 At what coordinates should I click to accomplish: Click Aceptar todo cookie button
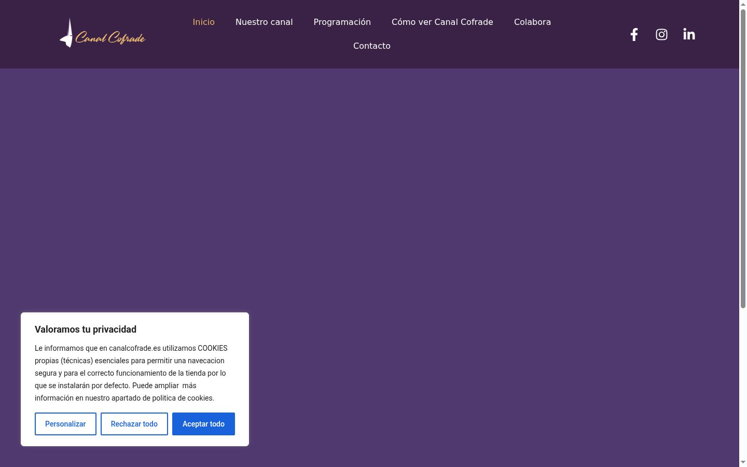(203, 424)
